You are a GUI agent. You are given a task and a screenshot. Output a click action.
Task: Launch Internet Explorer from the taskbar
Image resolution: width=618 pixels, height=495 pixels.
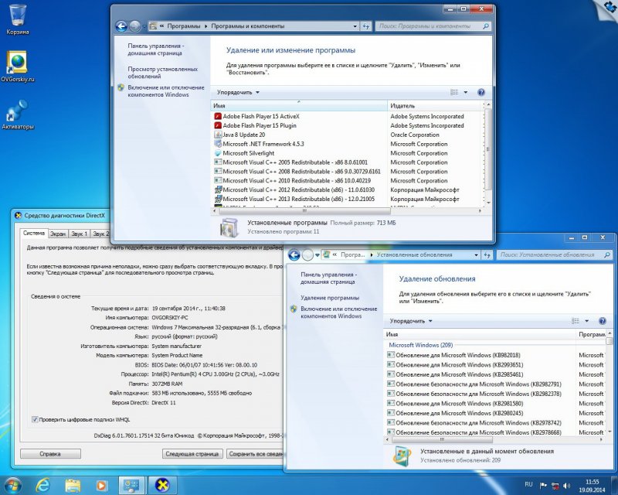42,486
